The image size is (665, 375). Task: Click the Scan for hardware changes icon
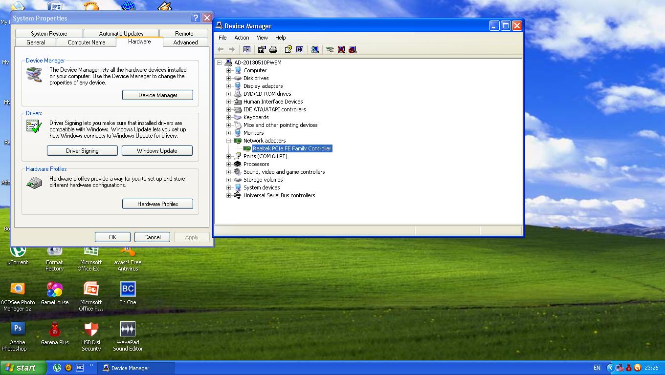[315, 49]
